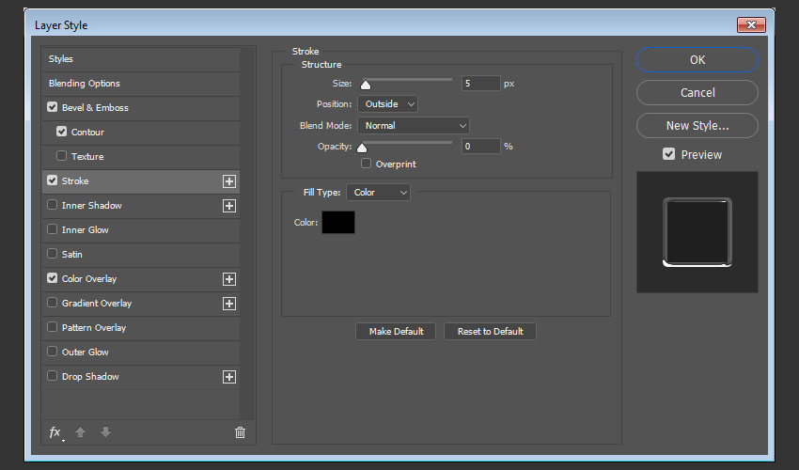Open the black stroke color swatch
Screen dimensions: 799x470
pyautogui.click(x=338, y=223)
